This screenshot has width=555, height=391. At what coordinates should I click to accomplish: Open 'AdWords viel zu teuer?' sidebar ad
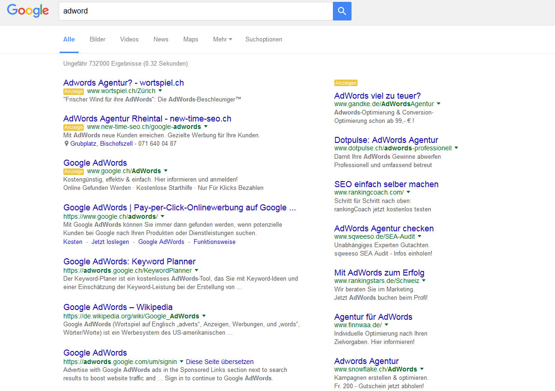(377, 96)
